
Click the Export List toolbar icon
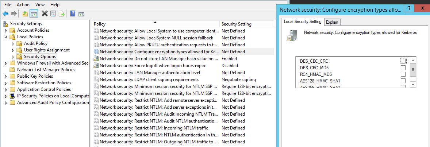[62, 14]
